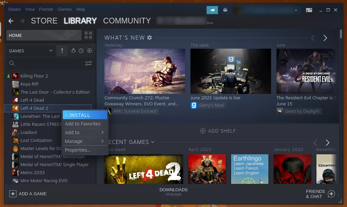Screen dimensions: 347x207
Task: Click Little Racers STREET game icon
Action: click(x=15, y=124)
